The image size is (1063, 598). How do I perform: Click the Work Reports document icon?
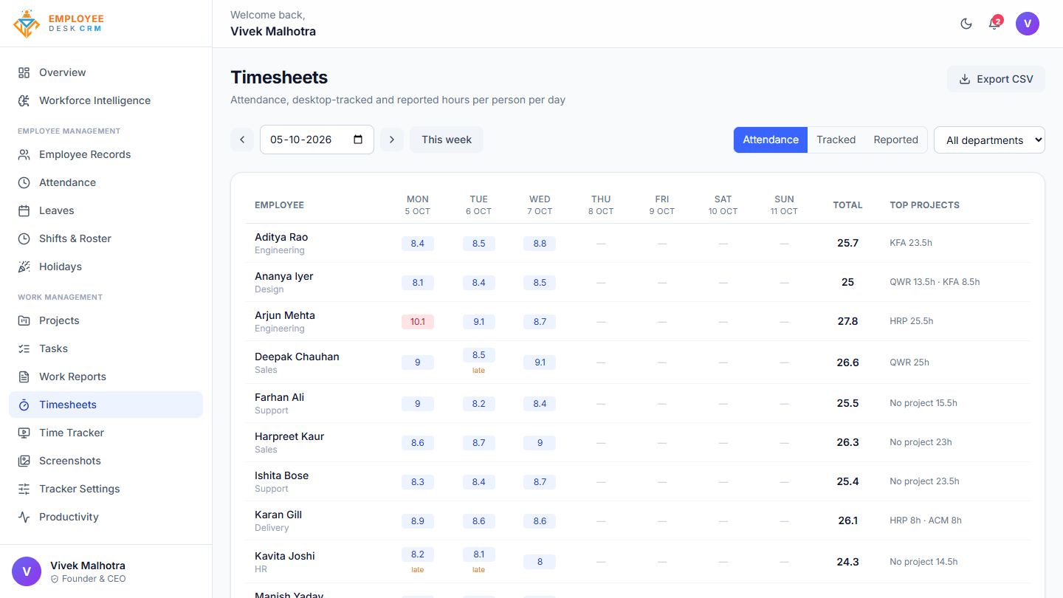24,377
